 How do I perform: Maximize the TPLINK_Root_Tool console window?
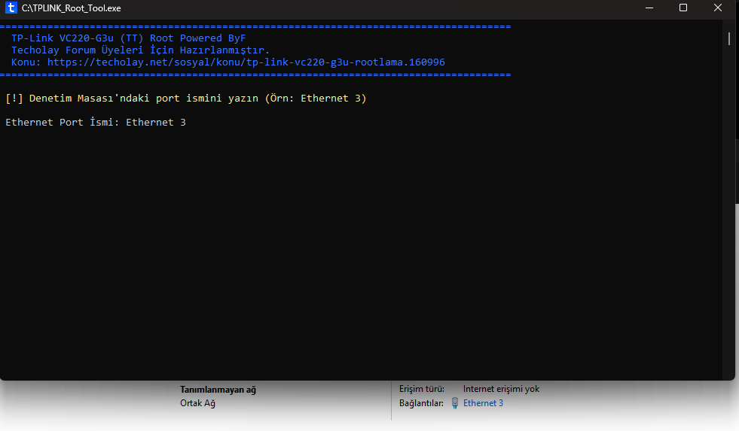683,8
